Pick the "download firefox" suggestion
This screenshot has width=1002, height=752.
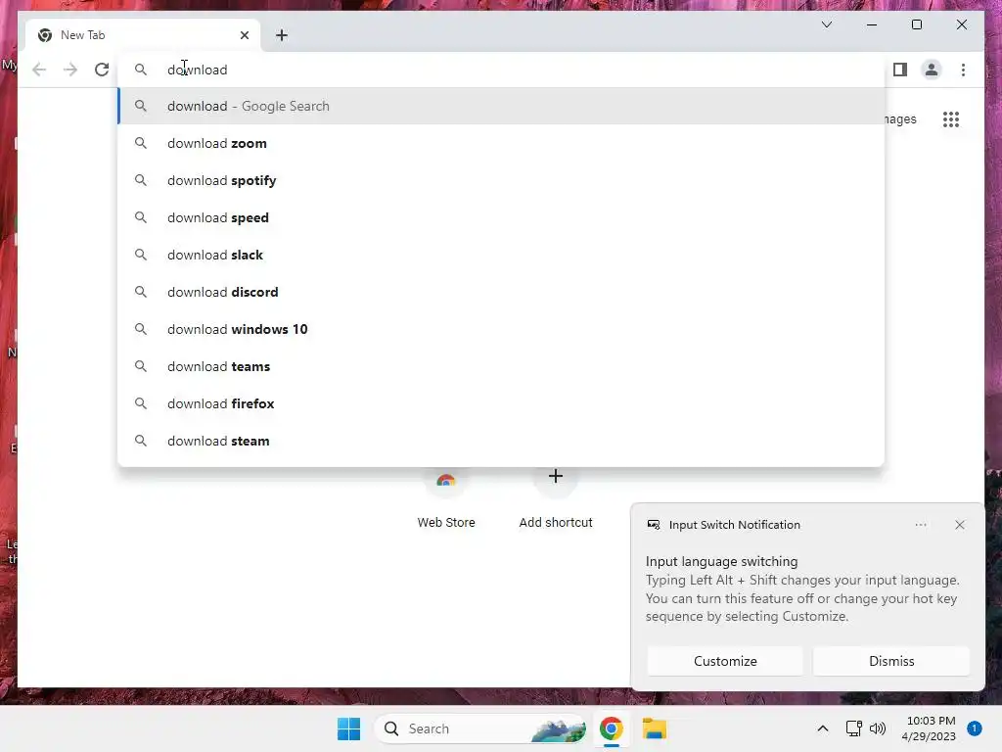pyautogui.click(x=502, y=403)
